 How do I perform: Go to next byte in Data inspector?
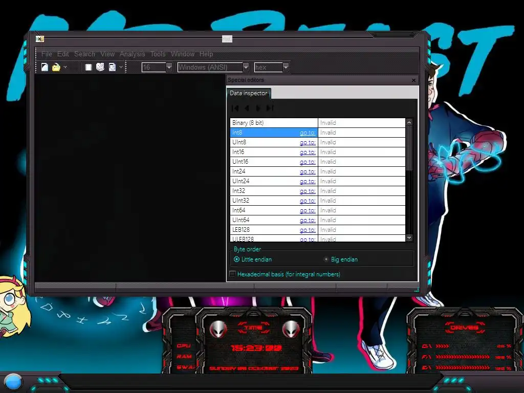pos(258,108)
